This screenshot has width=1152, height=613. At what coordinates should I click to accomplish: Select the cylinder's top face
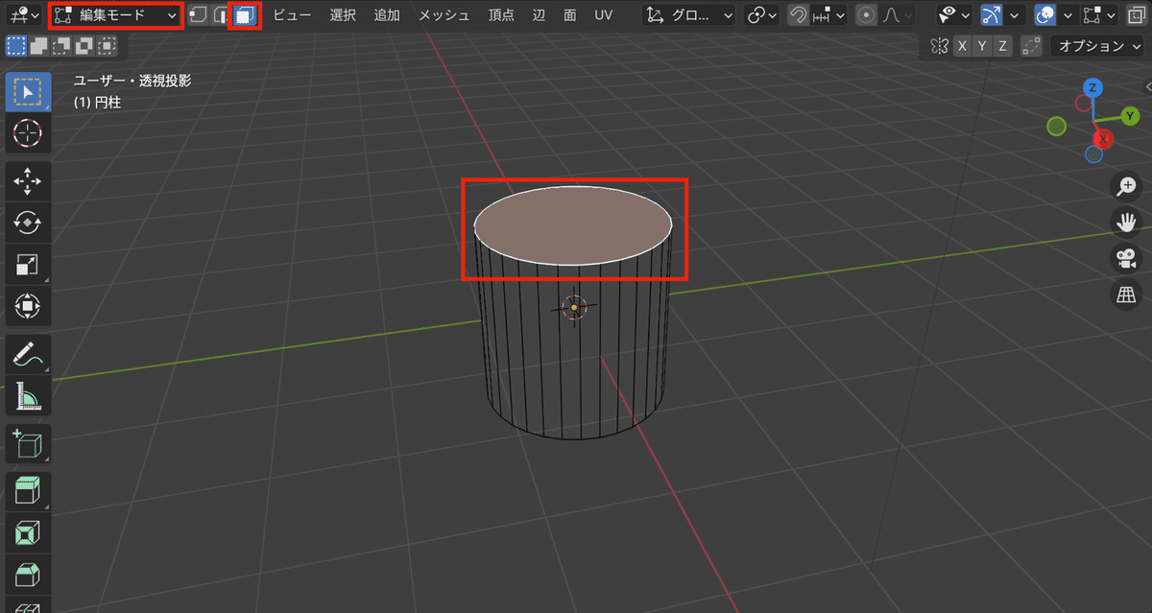[x=573, y=225]
